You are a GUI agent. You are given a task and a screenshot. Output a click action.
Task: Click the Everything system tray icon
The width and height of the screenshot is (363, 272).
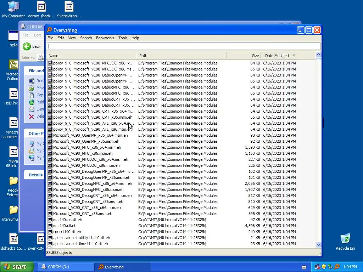pyautogui.click(x=337, y=267)
